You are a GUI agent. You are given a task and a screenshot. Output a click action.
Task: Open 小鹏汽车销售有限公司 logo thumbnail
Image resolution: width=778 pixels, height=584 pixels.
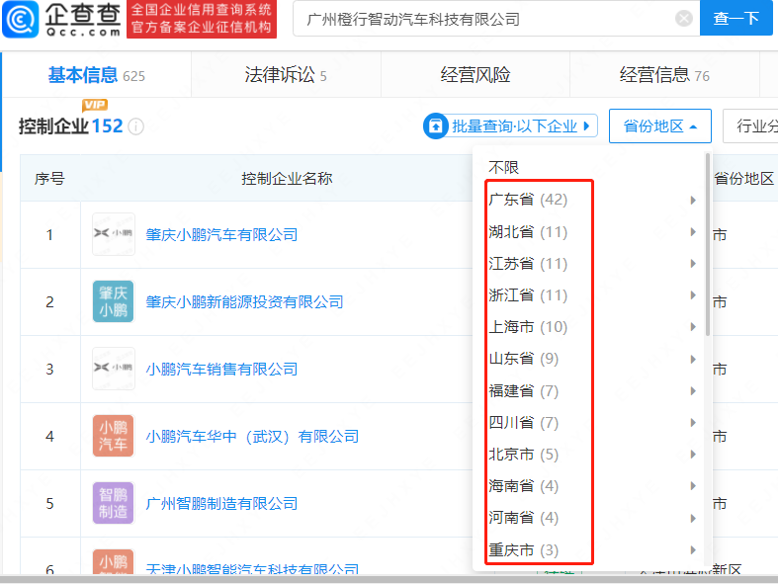pos(114,369)
